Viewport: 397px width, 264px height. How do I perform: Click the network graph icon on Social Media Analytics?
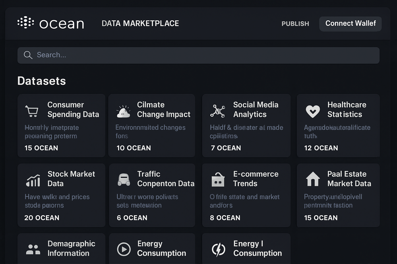pos(218,110)
